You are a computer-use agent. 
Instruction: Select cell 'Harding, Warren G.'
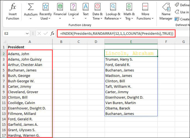click(30, 135)
